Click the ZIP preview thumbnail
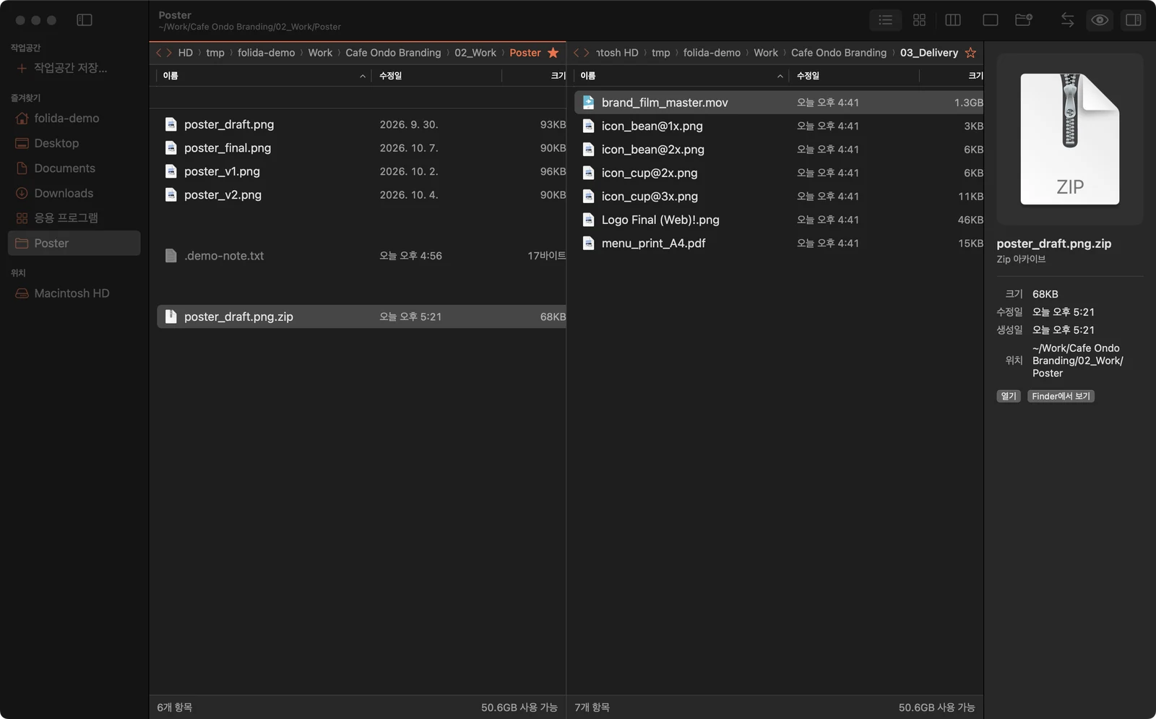1156x719 pixels. [x=1070, y=139]
